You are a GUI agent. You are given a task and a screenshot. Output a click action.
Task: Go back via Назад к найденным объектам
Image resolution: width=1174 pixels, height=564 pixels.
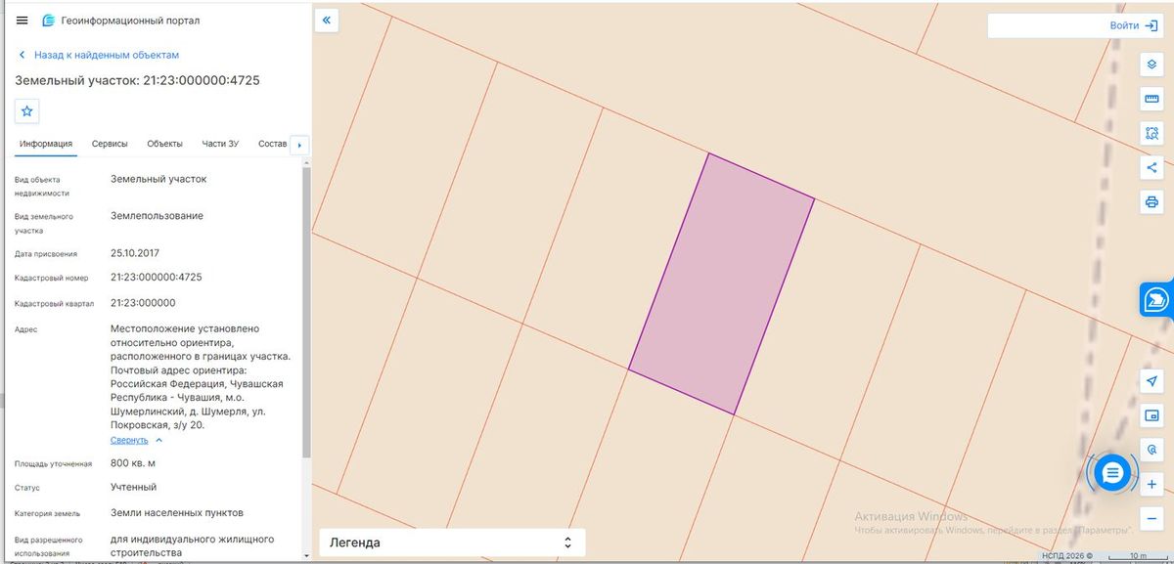tap(99, 55)
